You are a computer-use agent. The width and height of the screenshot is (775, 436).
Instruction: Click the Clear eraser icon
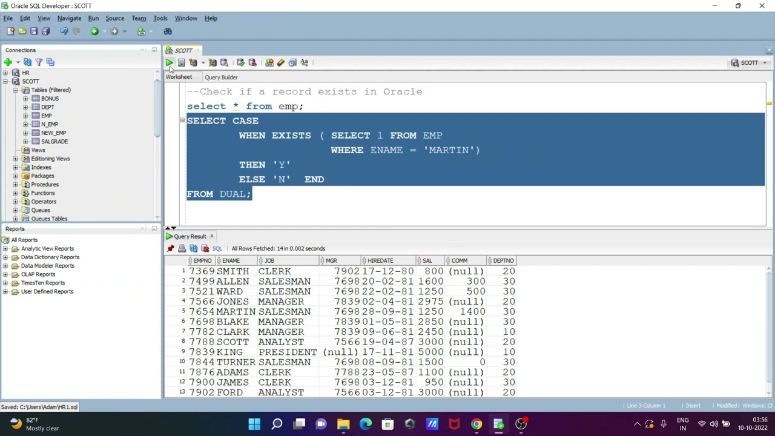click(x=281, y=62)
